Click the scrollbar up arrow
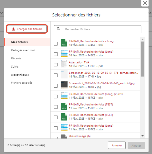 (142, 39)
